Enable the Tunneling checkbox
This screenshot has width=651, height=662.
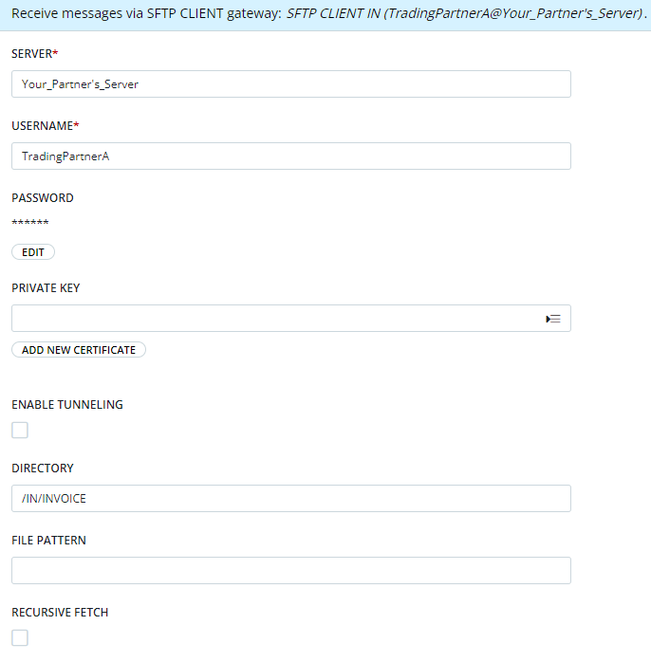click(x=20, y=431)
